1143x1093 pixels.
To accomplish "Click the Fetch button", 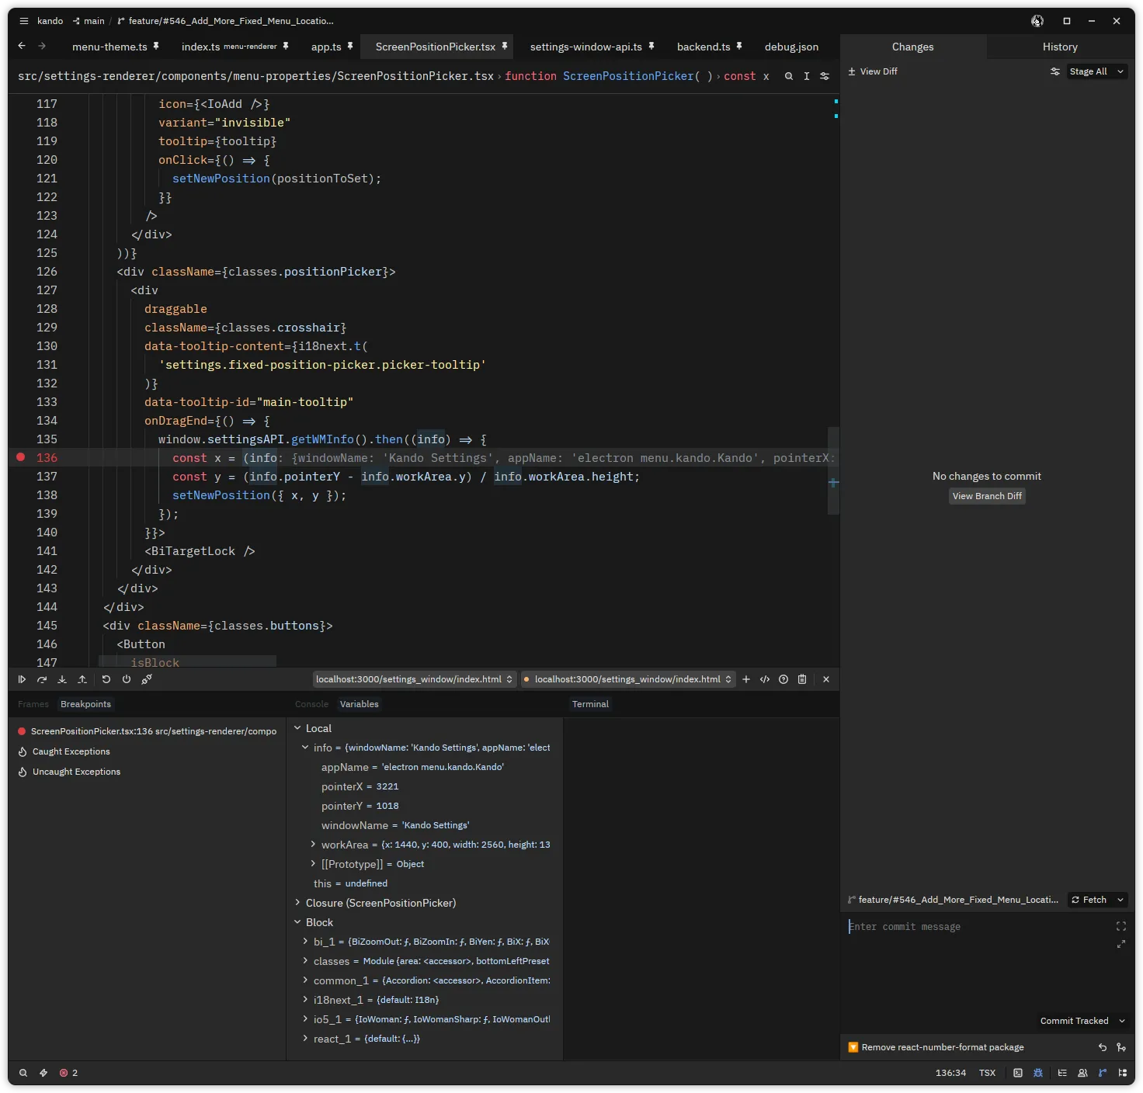I will tap(1089, 900).
